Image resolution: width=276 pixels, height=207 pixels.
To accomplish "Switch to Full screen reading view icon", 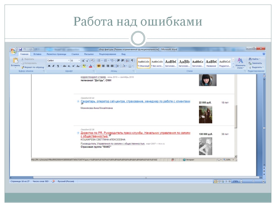I will 219,181.
